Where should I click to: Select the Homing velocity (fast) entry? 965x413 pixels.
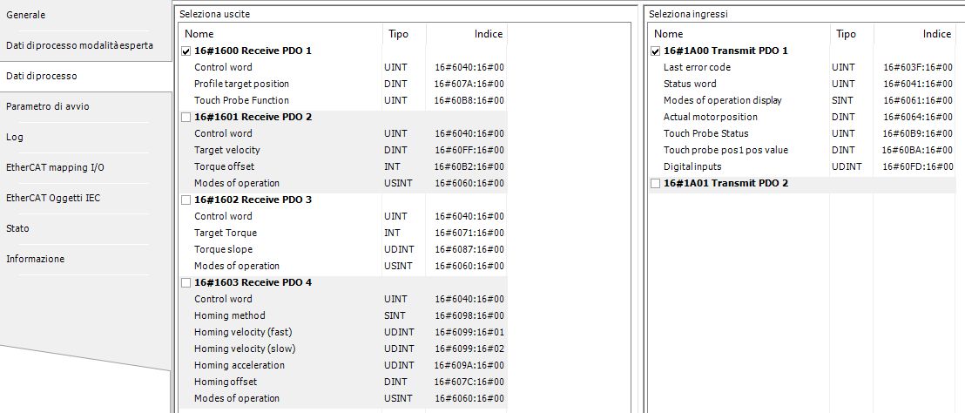(x=242, y=332)
